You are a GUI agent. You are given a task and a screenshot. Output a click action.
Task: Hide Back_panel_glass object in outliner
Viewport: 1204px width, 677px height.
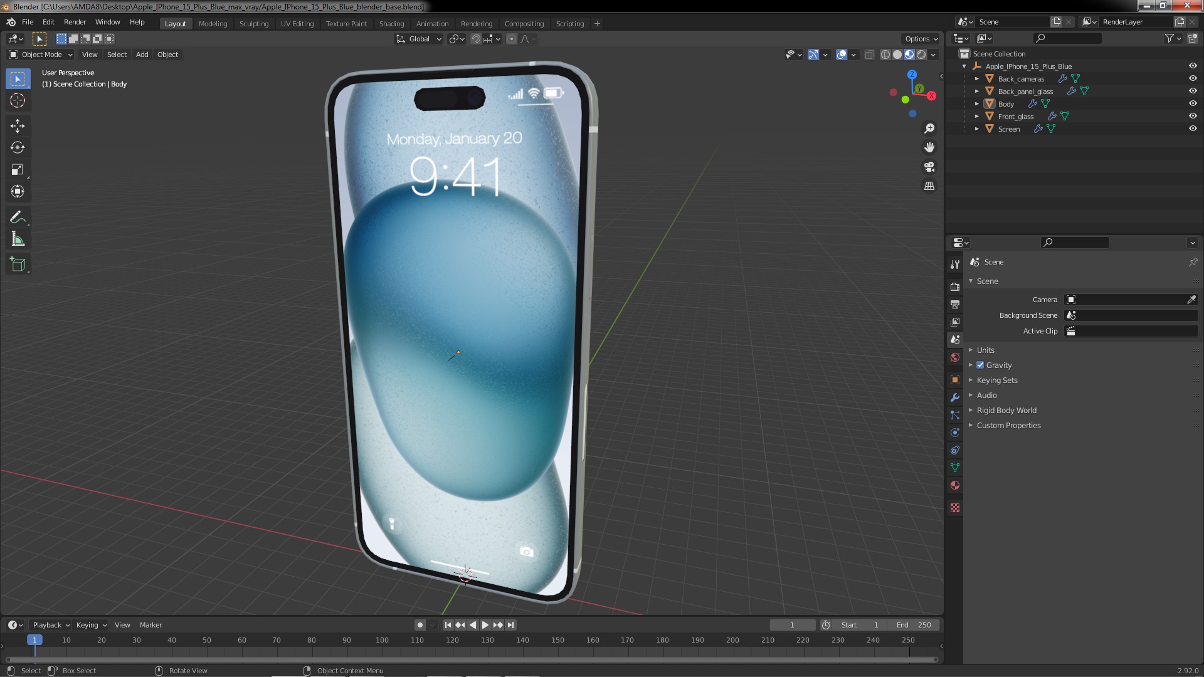click(1193, 91)
